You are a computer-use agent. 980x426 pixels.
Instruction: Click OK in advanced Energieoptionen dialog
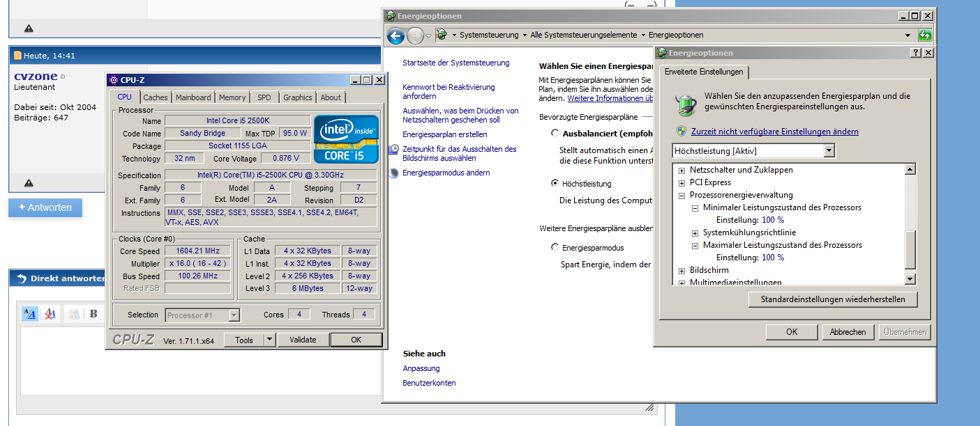click(x=792, y=332)
